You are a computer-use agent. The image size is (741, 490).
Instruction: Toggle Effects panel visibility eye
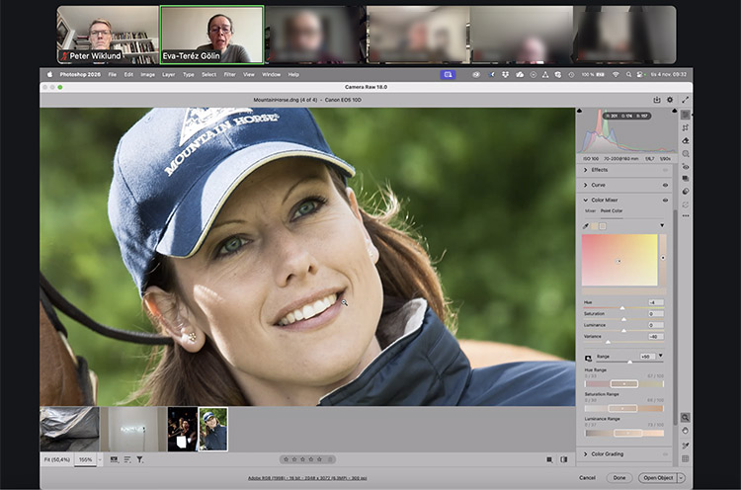tap(665, 170)
